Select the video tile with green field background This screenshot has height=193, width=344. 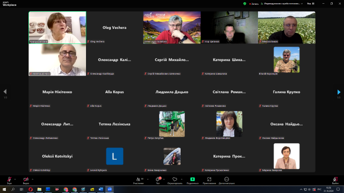(286, 27)
